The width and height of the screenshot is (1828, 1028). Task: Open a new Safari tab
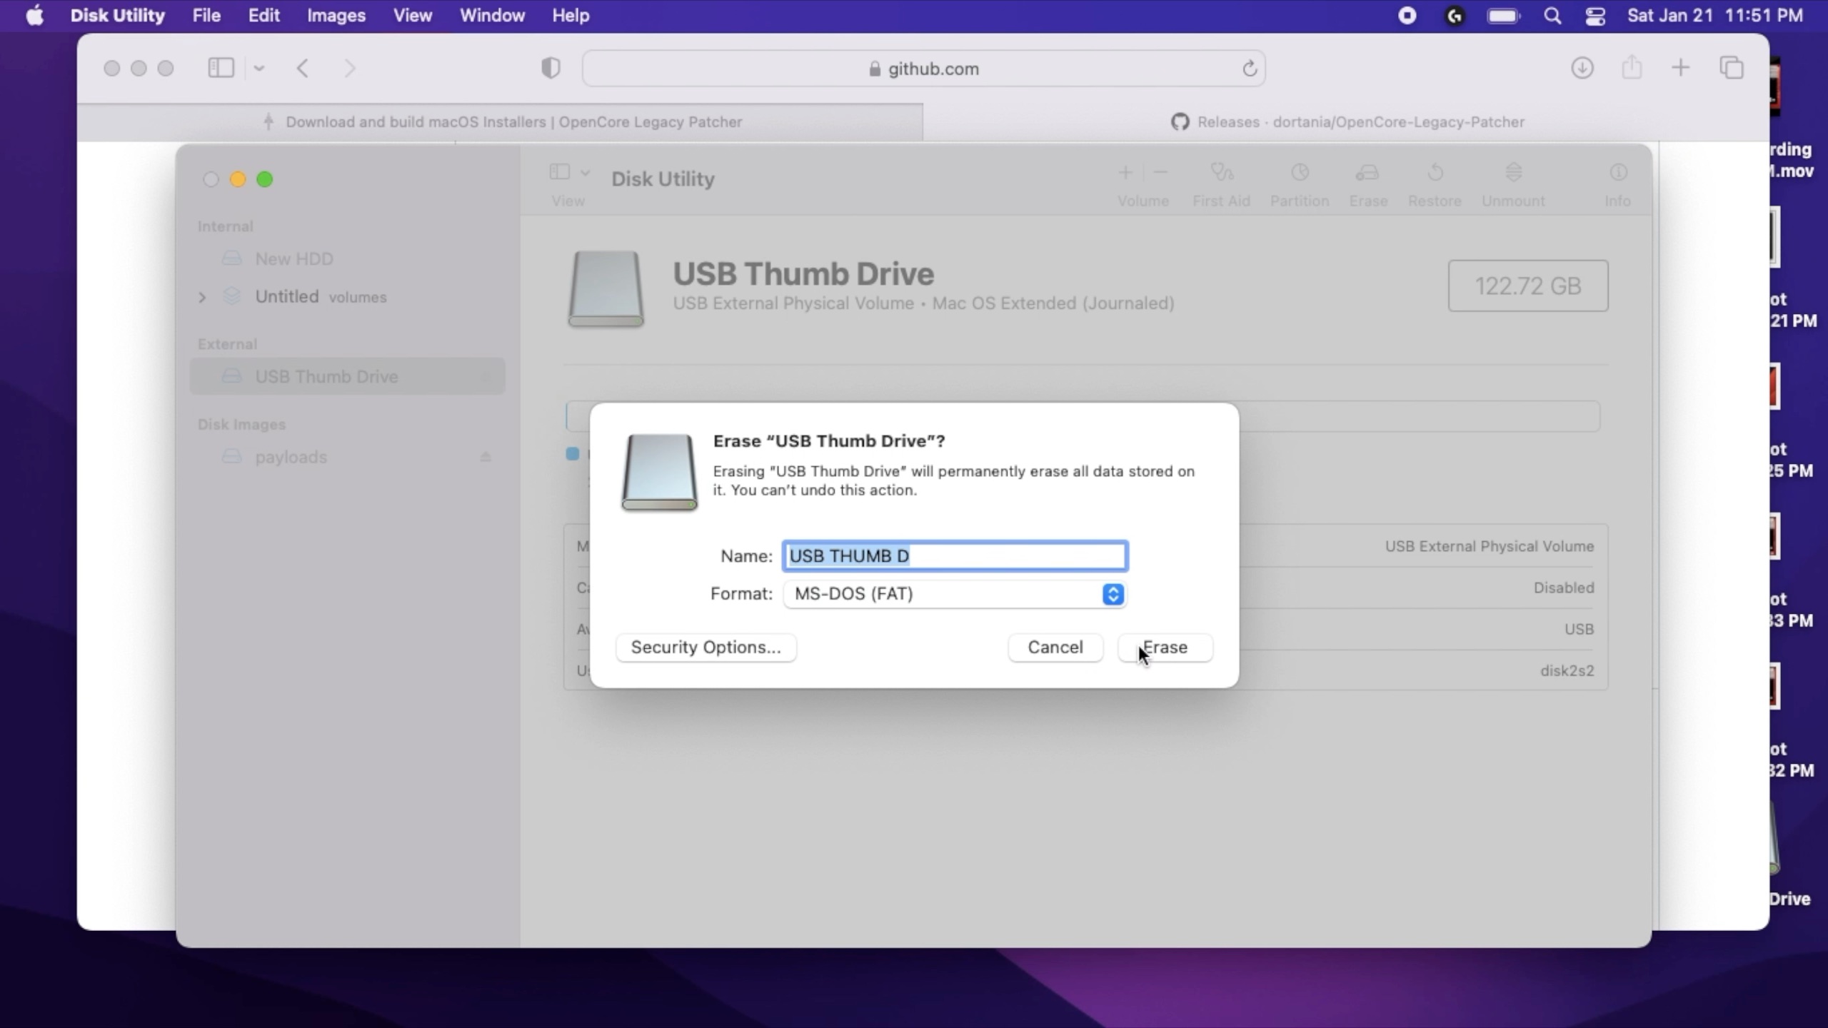click(x=1681, y=68)
